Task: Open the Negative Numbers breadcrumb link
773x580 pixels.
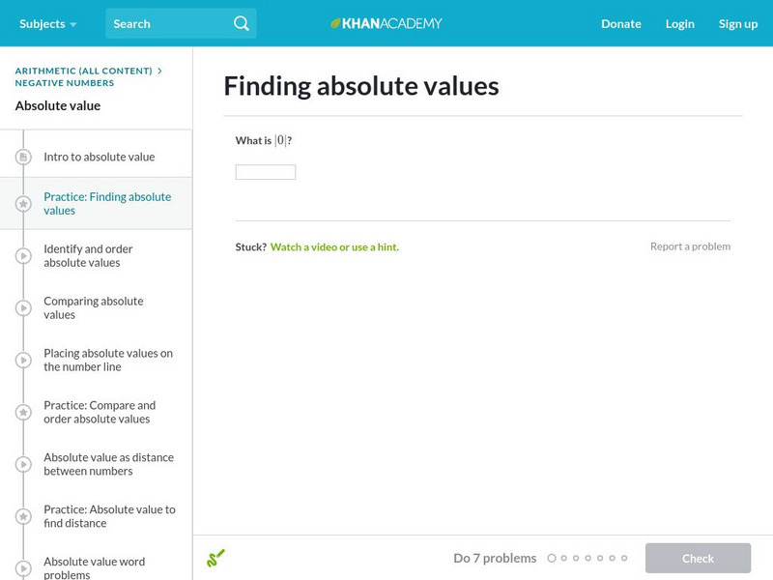Action: 65,83
